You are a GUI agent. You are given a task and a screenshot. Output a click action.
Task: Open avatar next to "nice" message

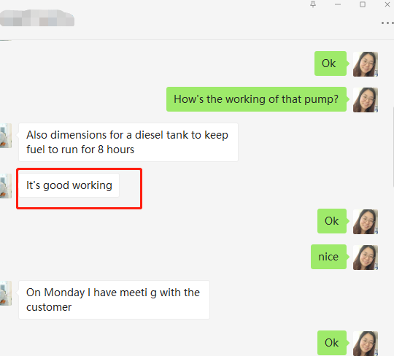pyautogui.click(x=366, y=258)
